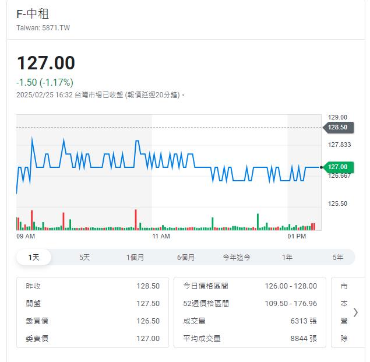Click the 11 AM time axis label
The width and height of the screenshot is (370, 362).
[161, 236]
